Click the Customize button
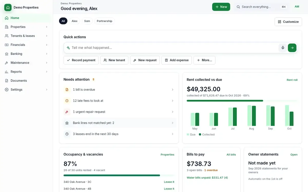The height and width of the screenshot is (192, 308). click(x=288, y=22)
